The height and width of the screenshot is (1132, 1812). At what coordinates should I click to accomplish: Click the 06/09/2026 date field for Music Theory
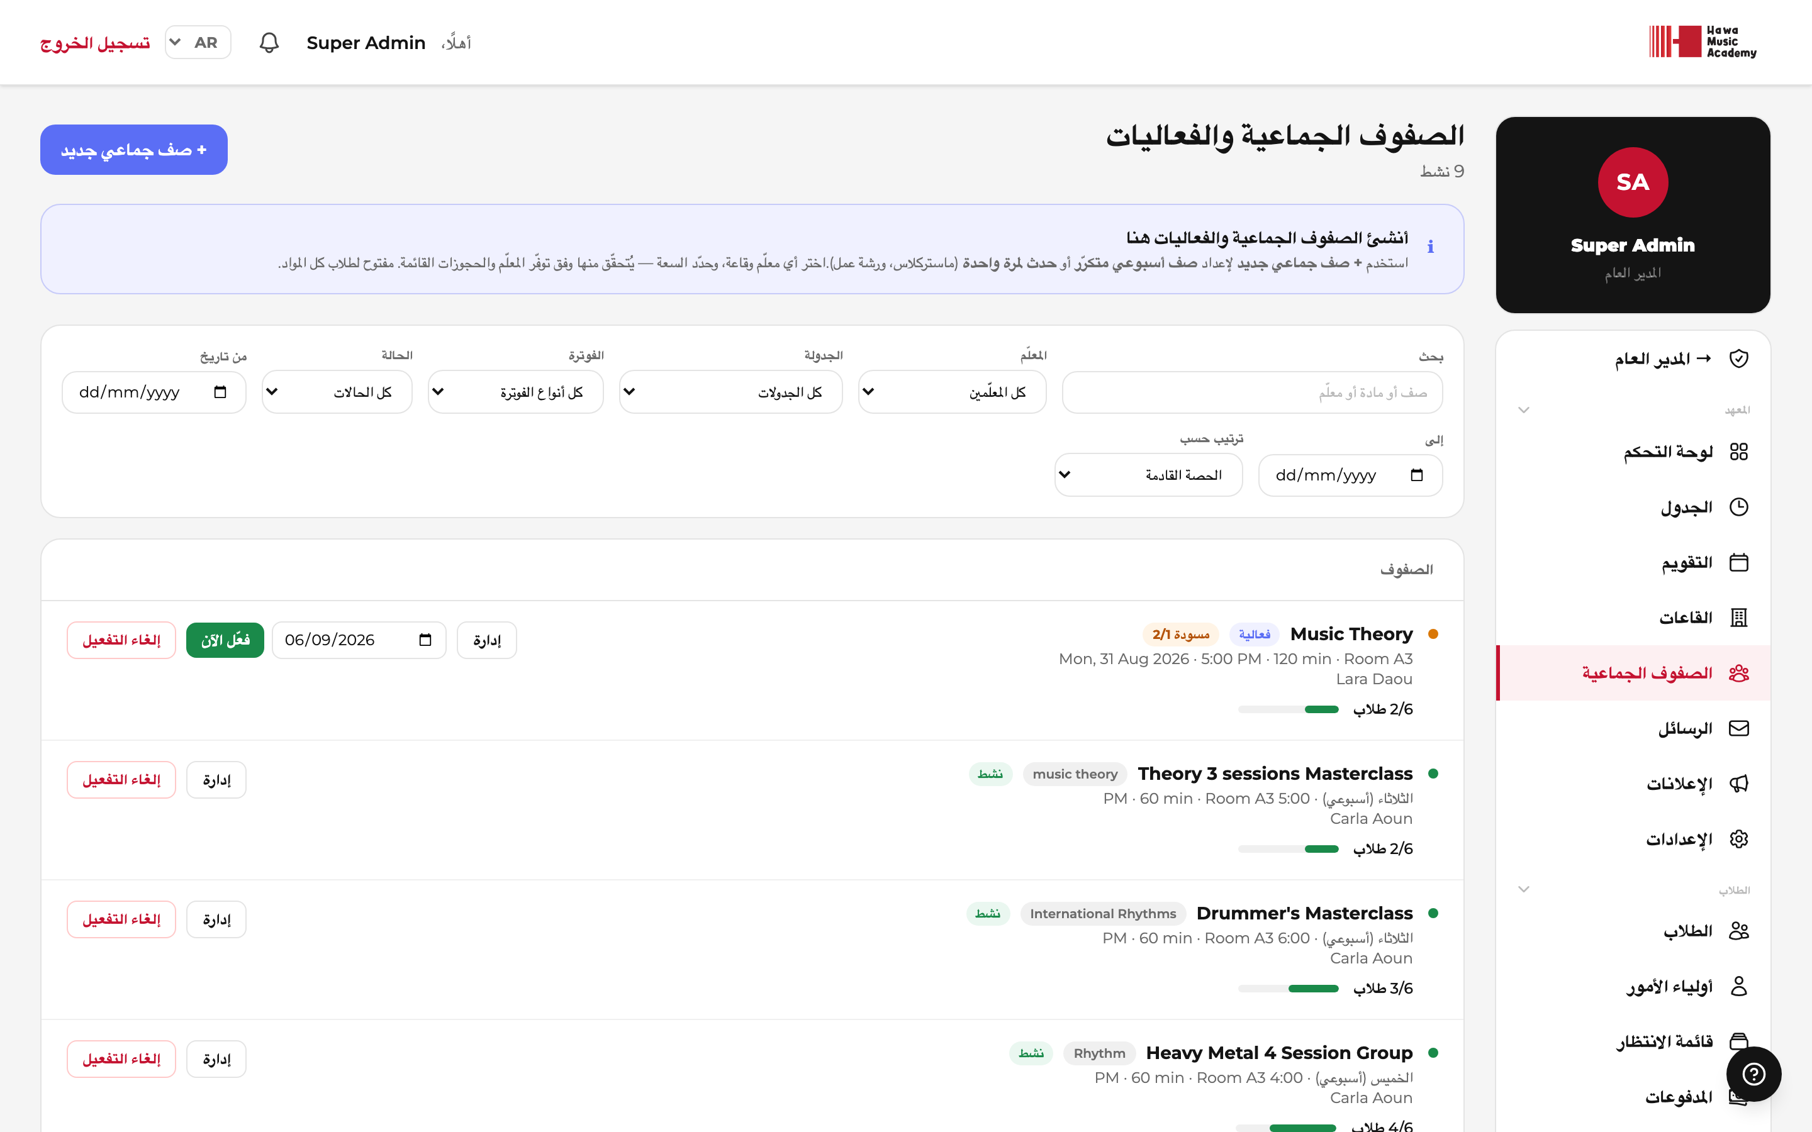click(x=359, y=640)
